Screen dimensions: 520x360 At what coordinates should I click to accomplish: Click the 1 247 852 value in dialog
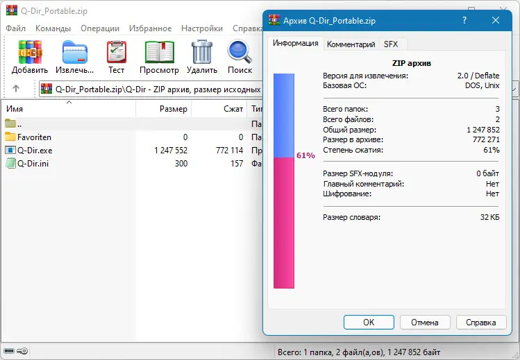tap(483, 130)
